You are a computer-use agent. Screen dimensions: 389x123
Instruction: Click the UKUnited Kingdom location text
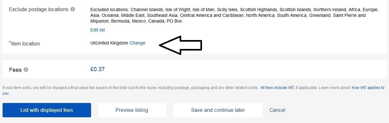pyautogui.click(x=109, y=43)
